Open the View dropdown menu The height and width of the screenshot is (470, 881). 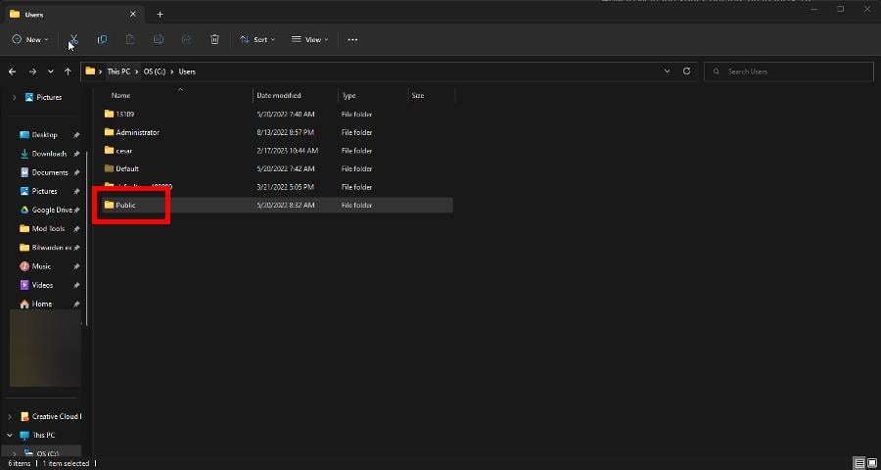tap(310, 39)
